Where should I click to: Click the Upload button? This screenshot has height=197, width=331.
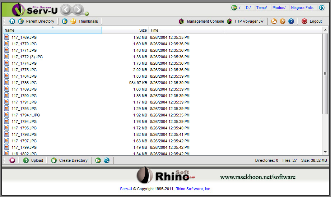37,160
